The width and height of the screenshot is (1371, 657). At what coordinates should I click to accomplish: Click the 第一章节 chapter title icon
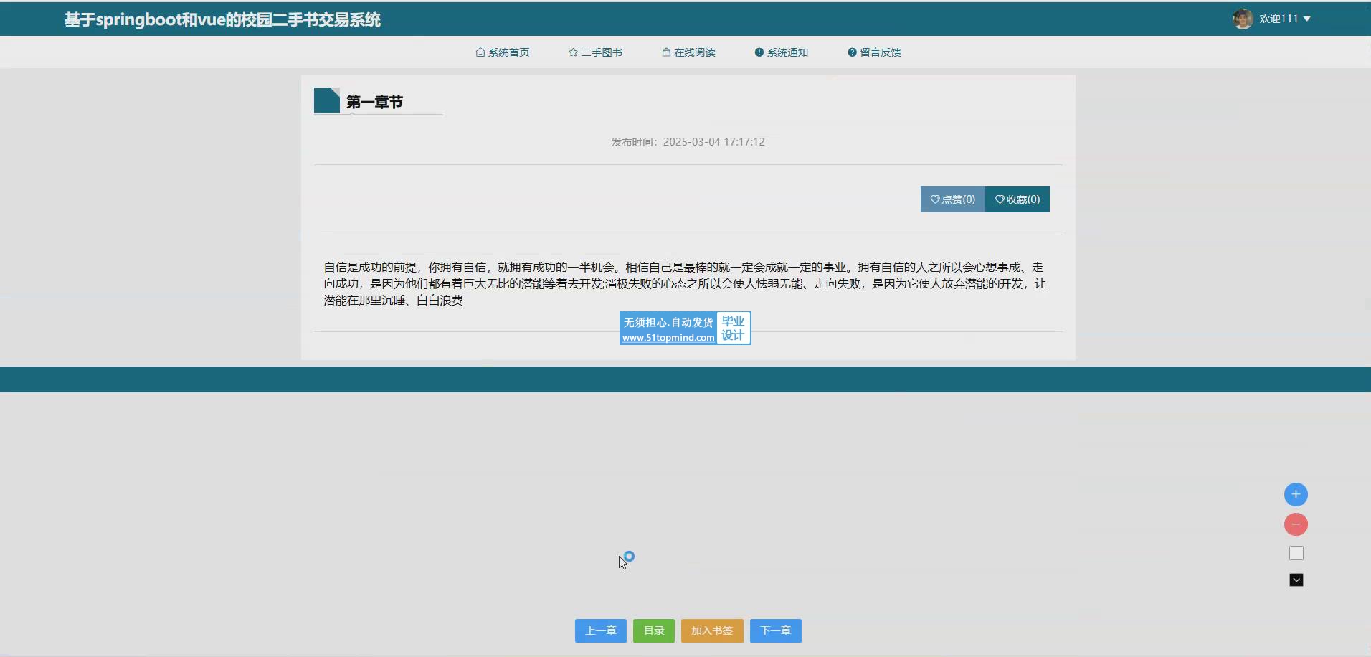327,100
